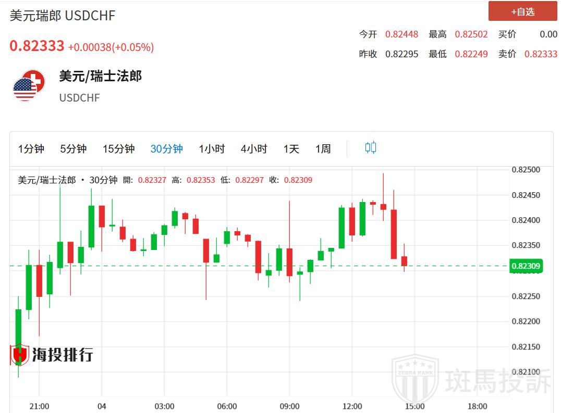Select the 5分钟 chart interval
561x413 pixels.
point(73,149)
